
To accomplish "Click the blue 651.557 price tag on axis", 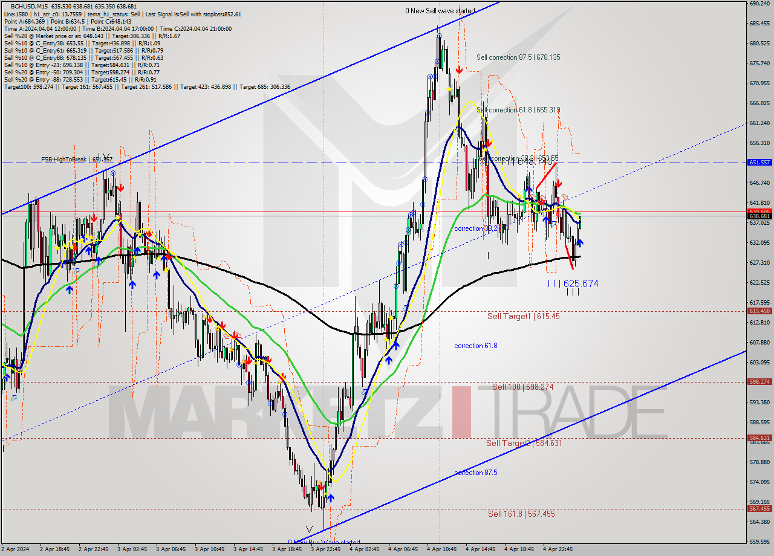I will tap(759, 163).
